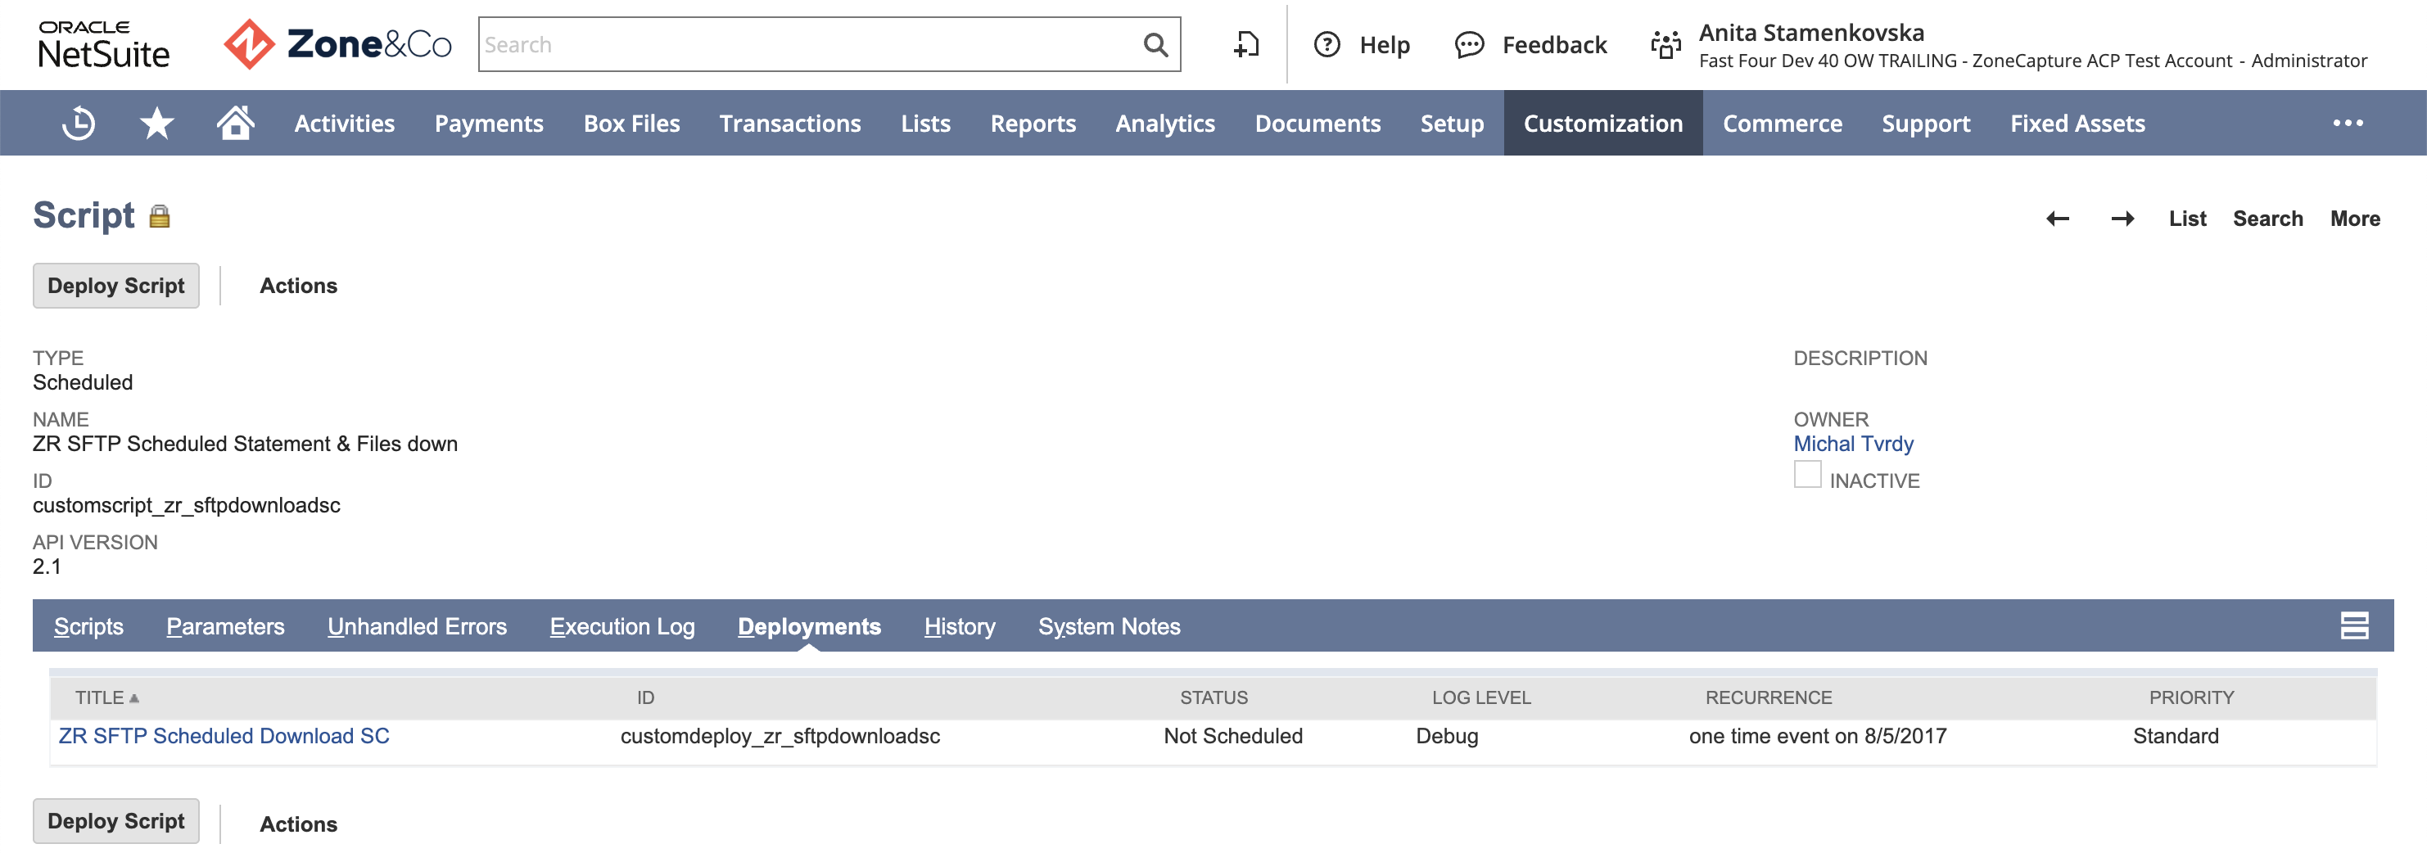Screen dimensions: 2427x853
Task: Open the Customization menu
Action: (1602, 124)
